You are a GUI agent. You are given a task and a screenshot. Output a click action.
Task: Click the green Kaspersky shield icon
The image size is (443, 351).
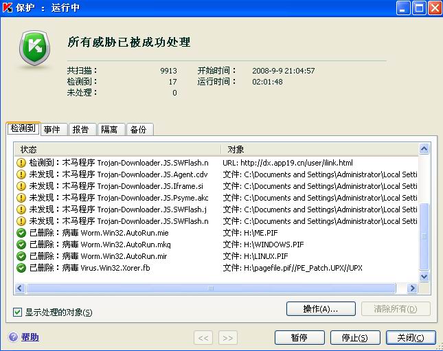point(34,48)
